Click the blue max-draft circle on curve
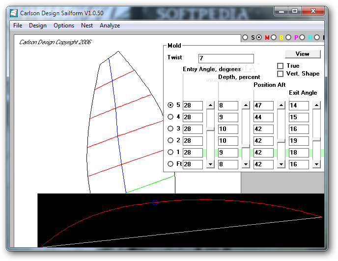338x261 pixels. click(x=155, y=202)
